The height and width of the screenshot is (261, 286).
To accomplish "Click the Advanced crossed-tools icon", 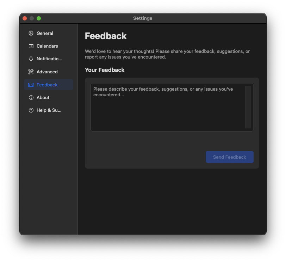I will point(31,72).
